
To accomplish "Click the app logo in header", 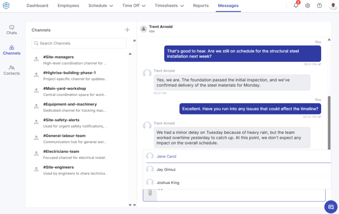I will (6, 6).
